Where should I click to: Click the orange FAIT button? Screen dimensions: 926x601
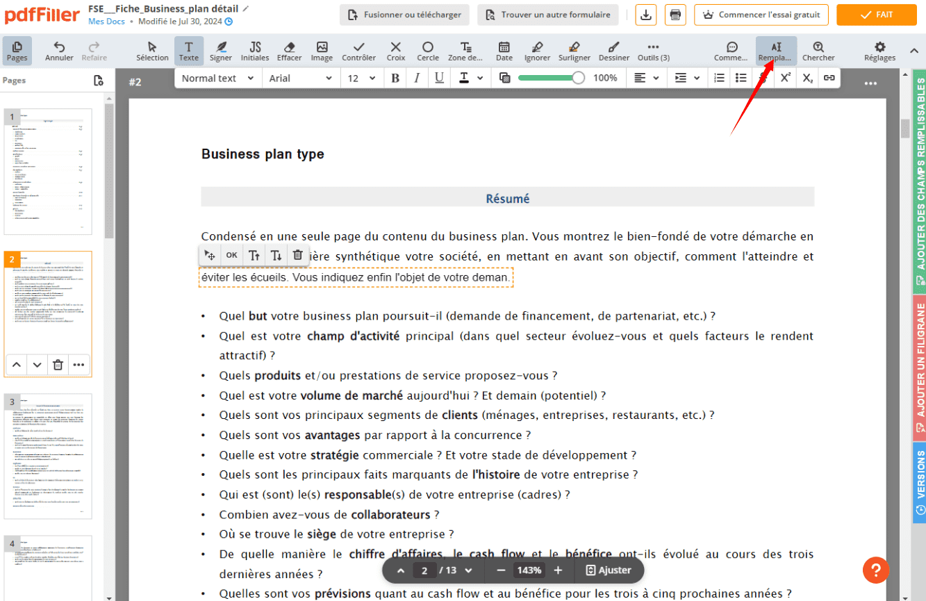(876, 15)
